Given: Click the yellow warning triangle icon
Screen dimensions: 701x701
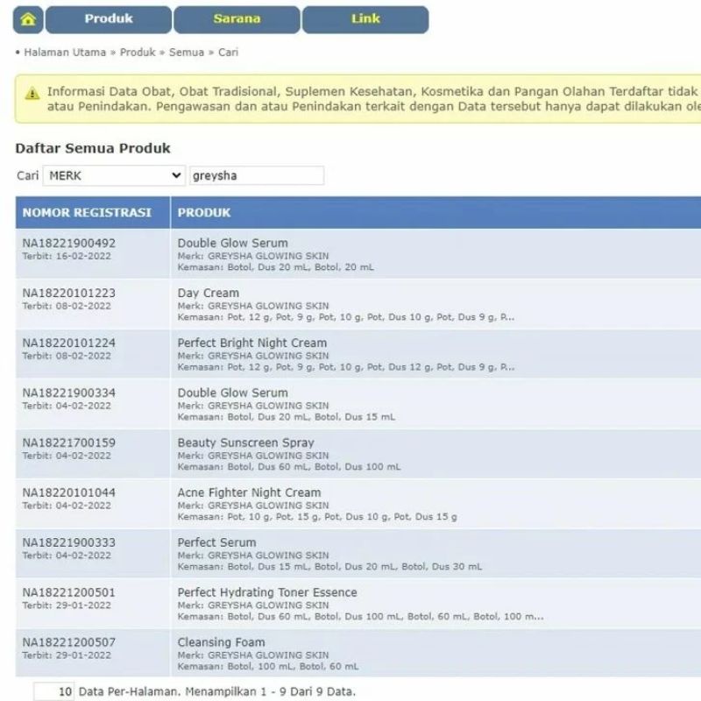Looking at the screenshot, I should click(x=32, y=94).
